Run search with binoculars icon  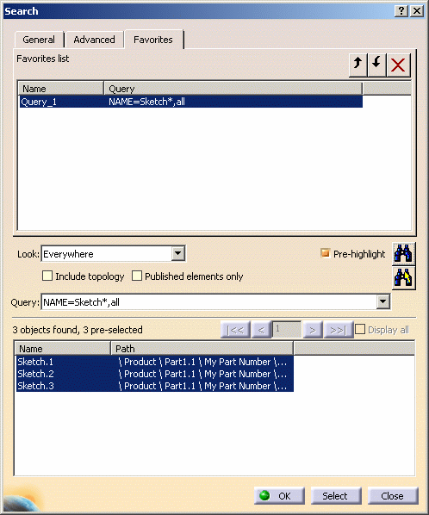coord(403,253)
